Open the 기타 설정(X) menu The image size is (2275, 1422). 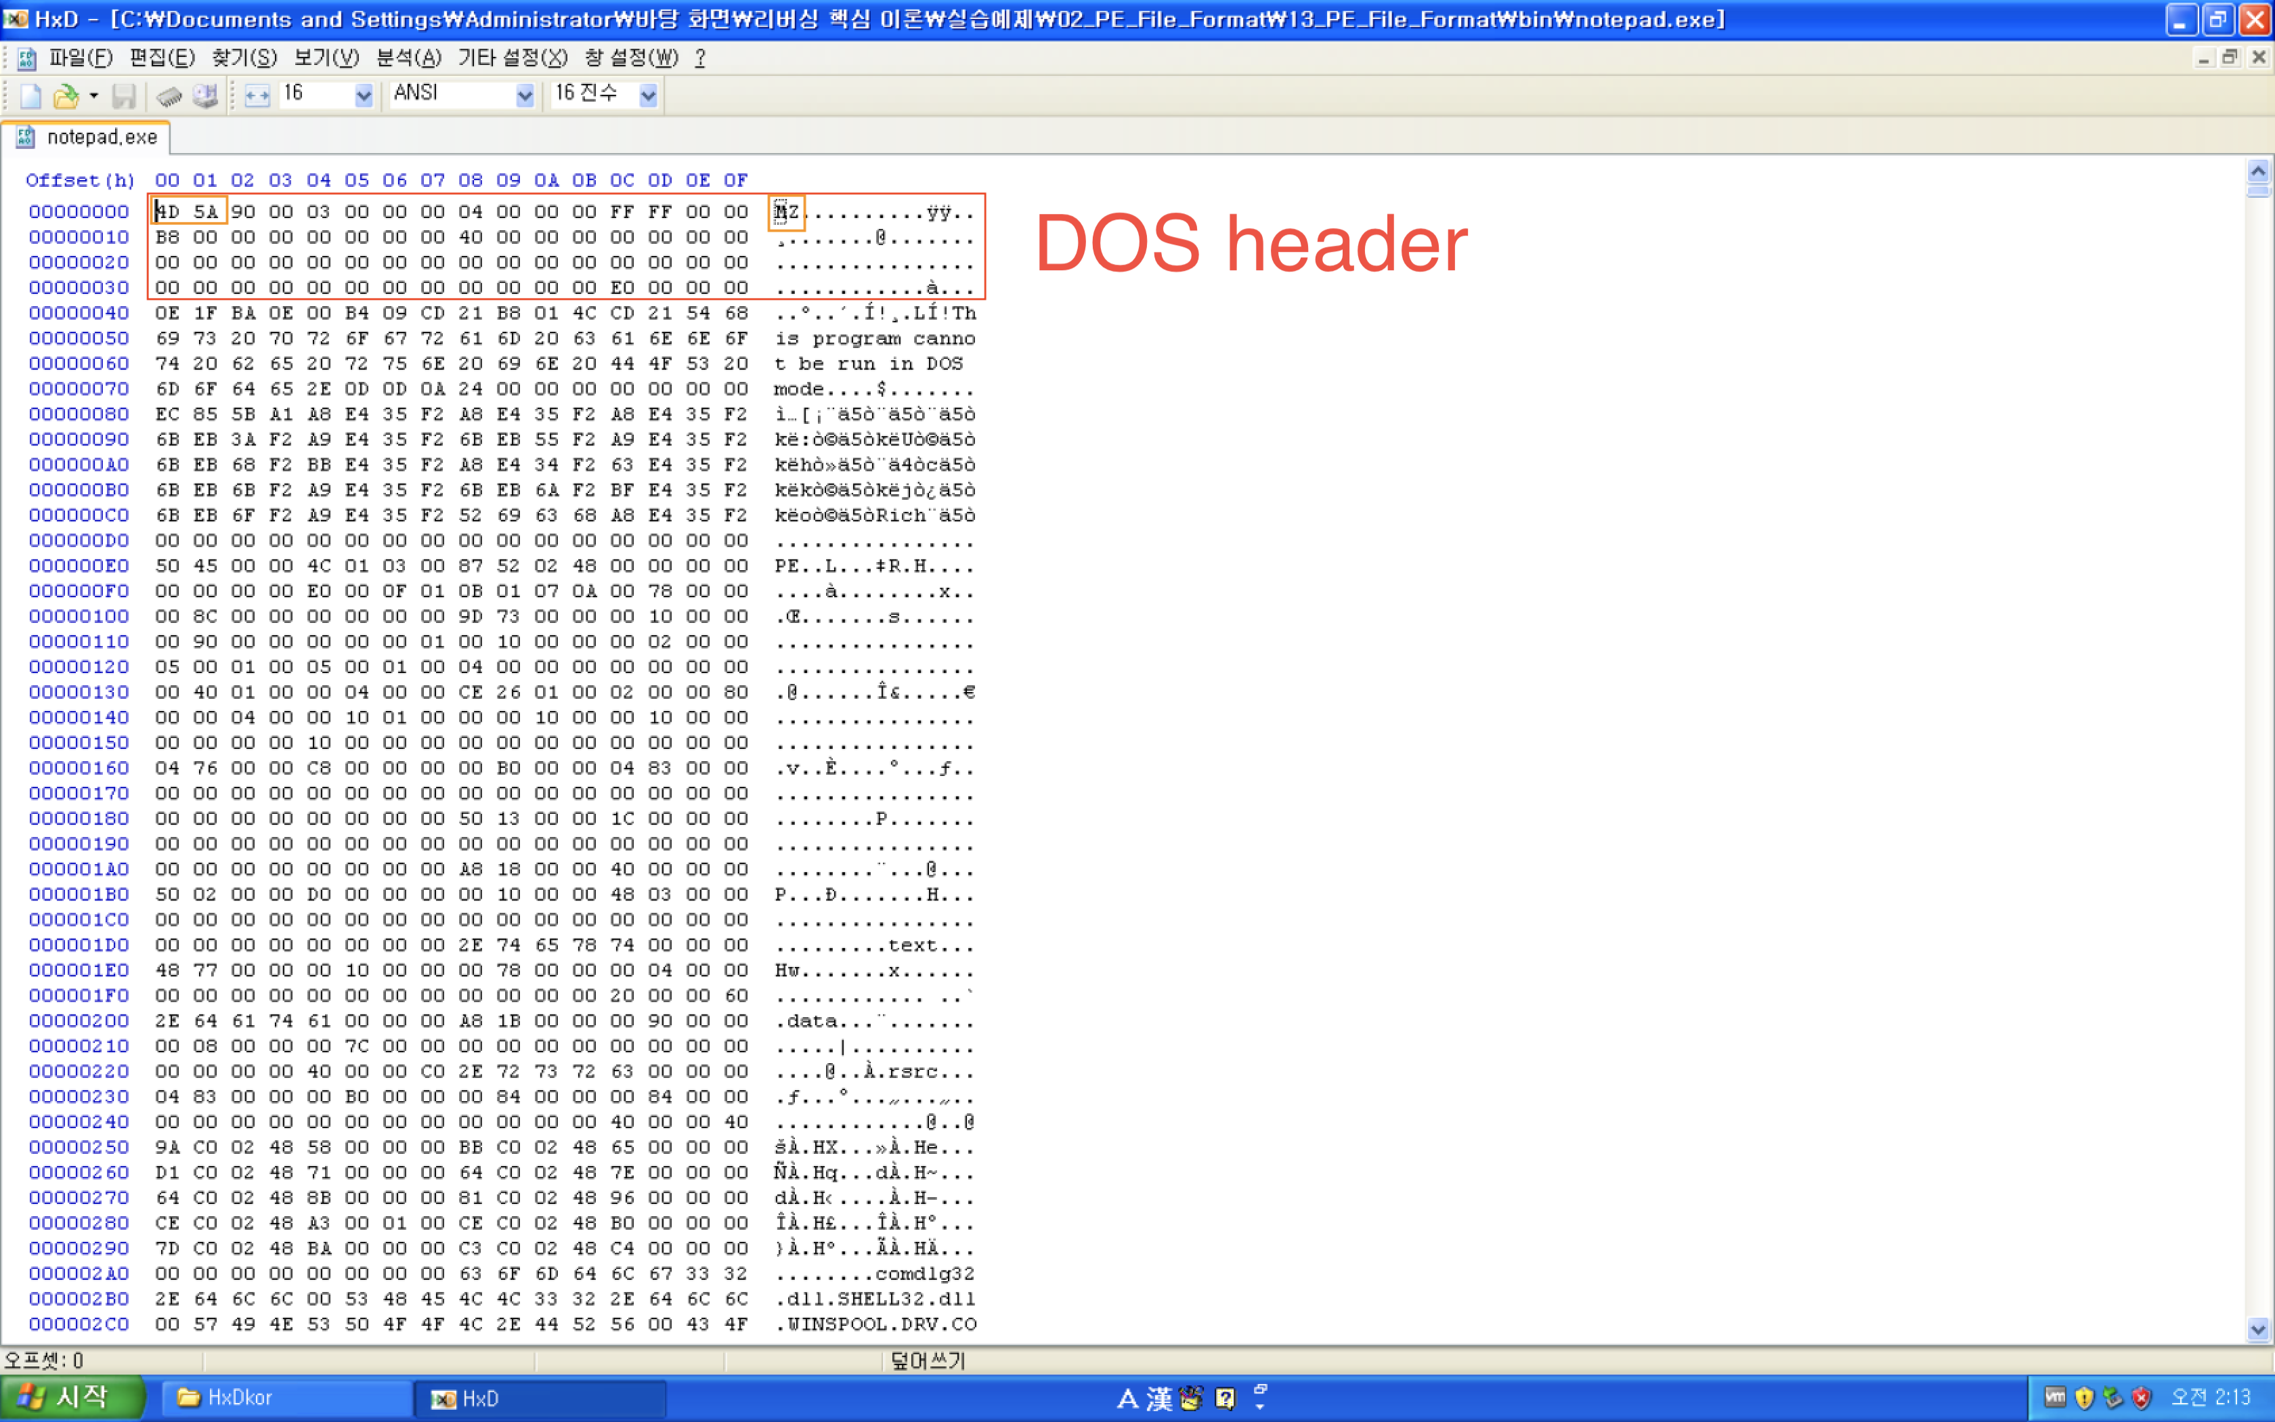pos(513,58)
